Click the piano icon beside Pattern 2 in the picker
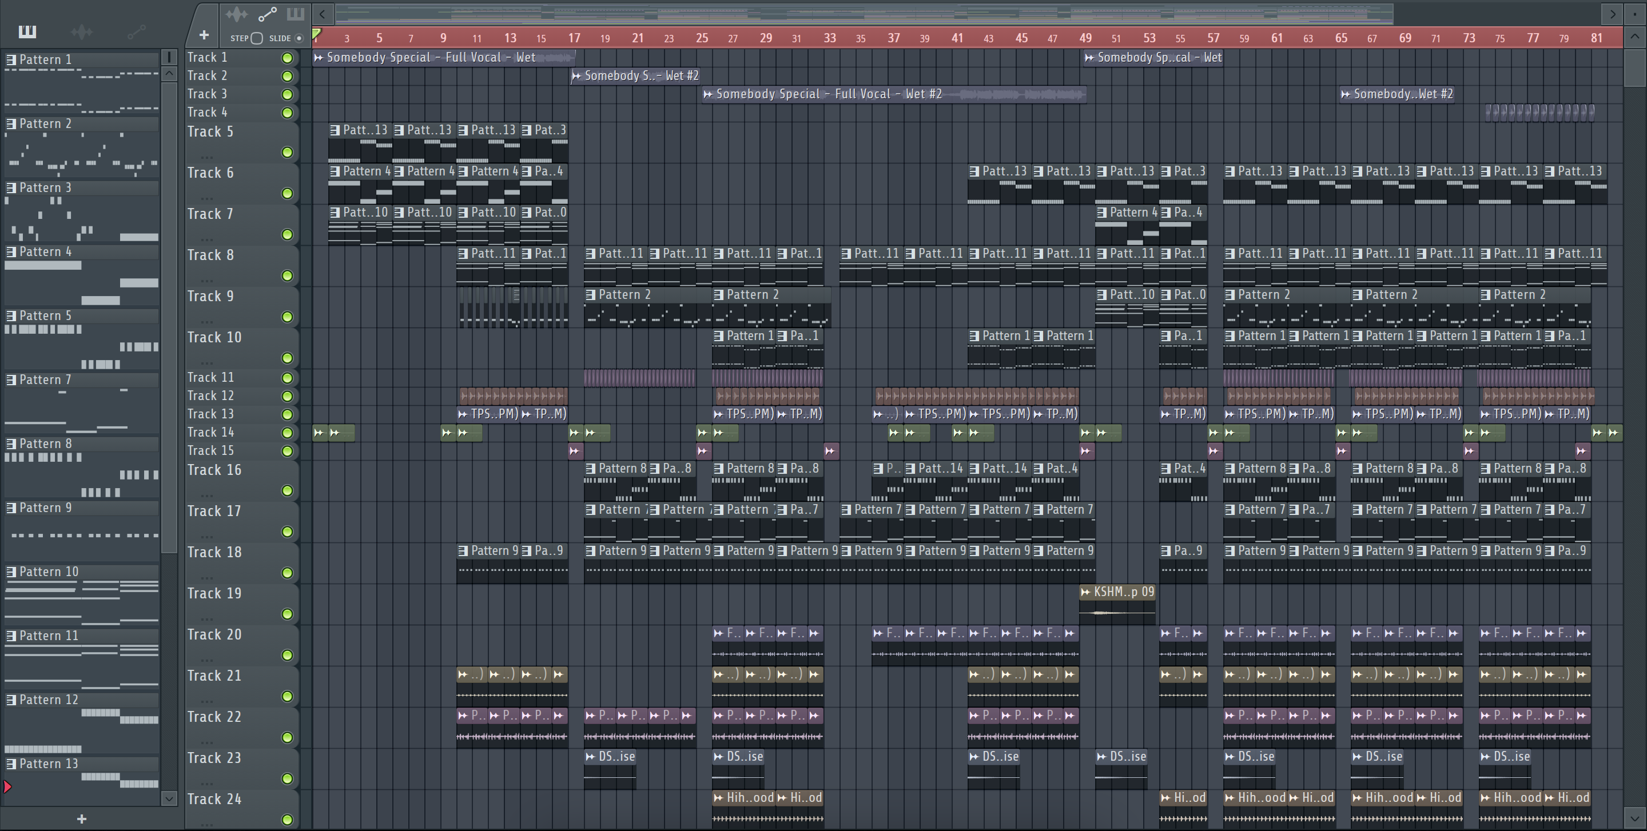This screenshot has width=1647, height=831. 11,124
